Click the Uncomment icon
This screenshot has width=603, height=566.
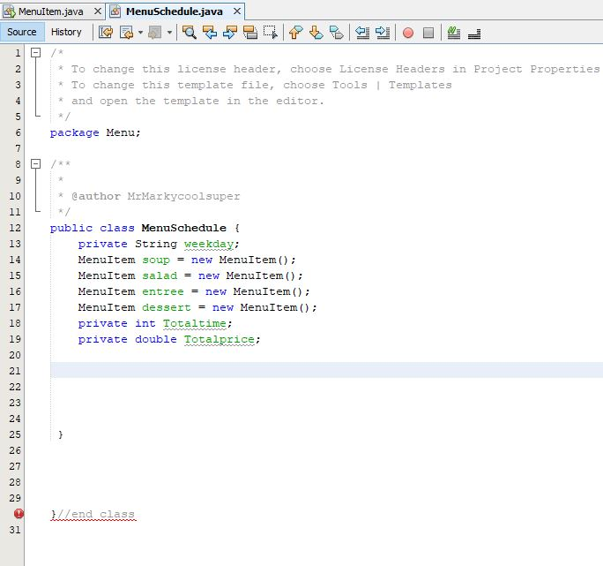click(474, 34)
